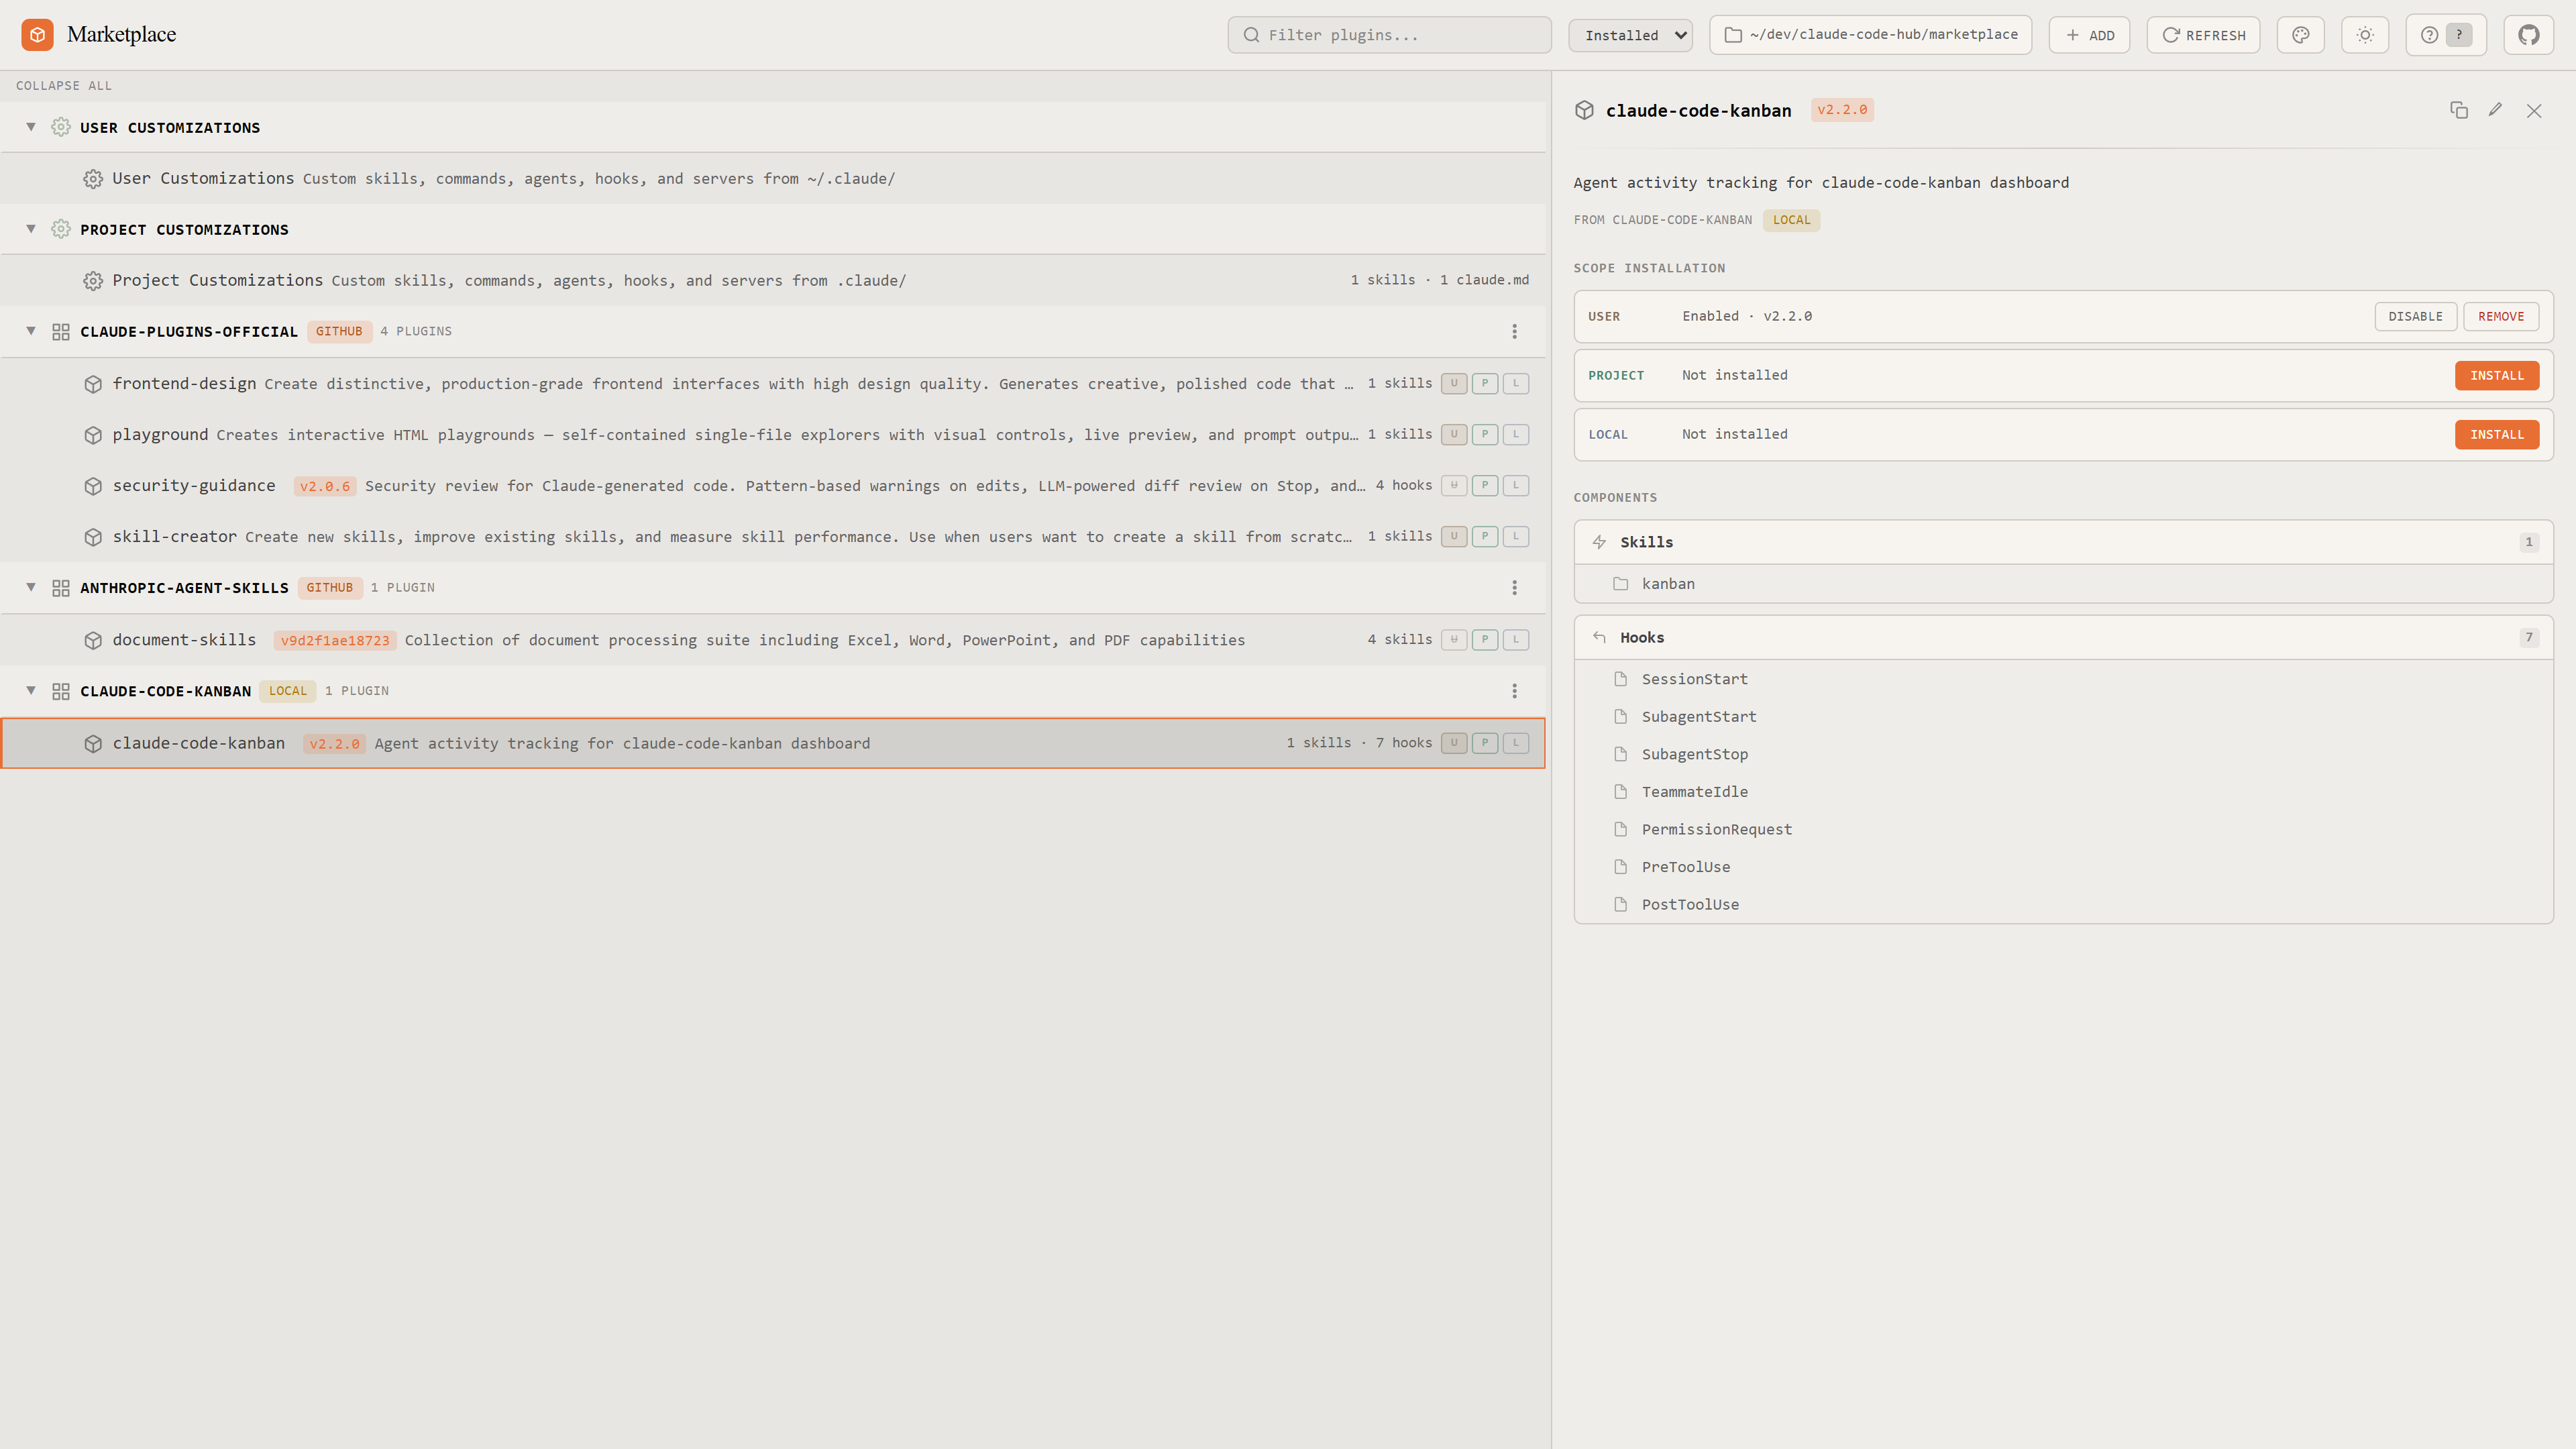Collapse the USER CUSTOMIZATIONS section

31,127
